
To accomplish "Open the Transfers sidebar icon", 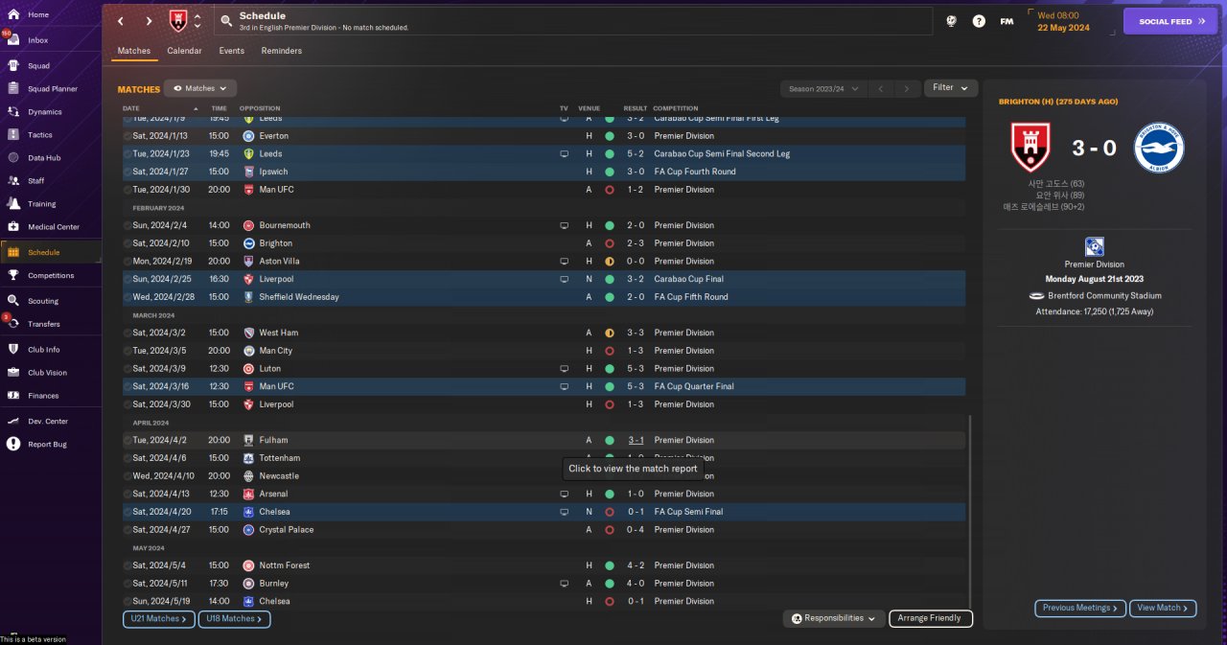I will click(x=13, y=324).
